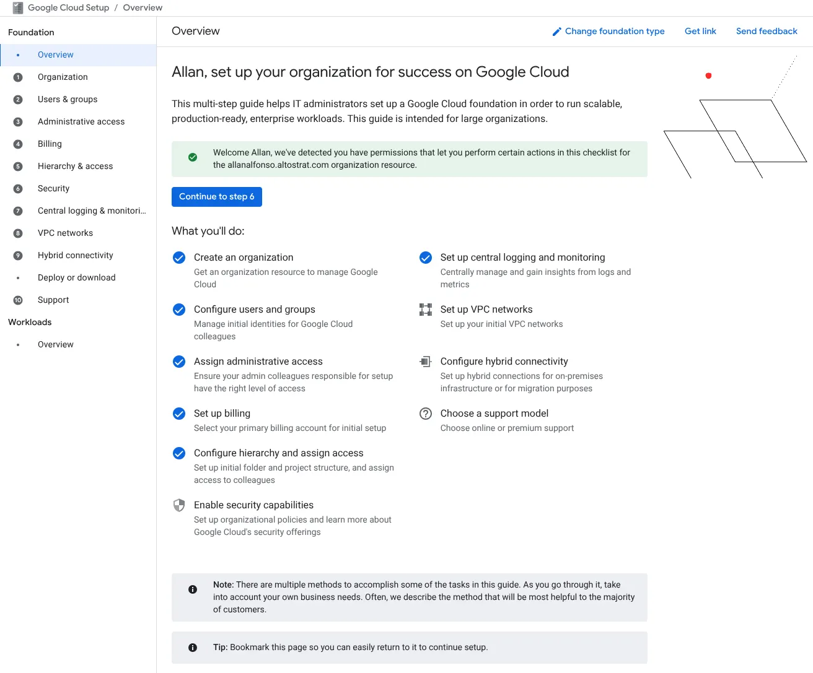The width and height of the screenshot is (813, 673).
Task: Click the checkmark next to Set up billing
Action: click(x=179, y=414)
